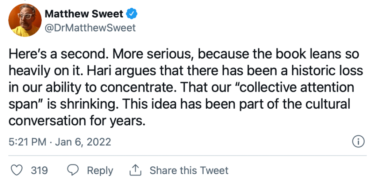Screen dimensions: 373x181
Task: Open the @DrMatthewSweet handle link
Action: coord(90,28)
